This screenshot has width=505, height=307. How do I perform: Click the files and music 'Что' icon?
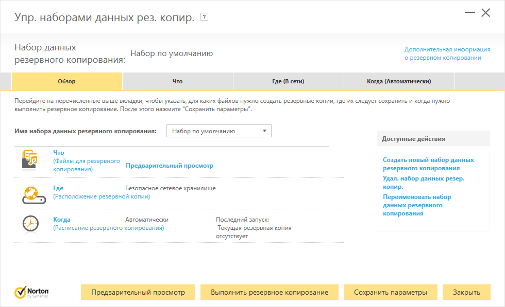tap(30, 160)
